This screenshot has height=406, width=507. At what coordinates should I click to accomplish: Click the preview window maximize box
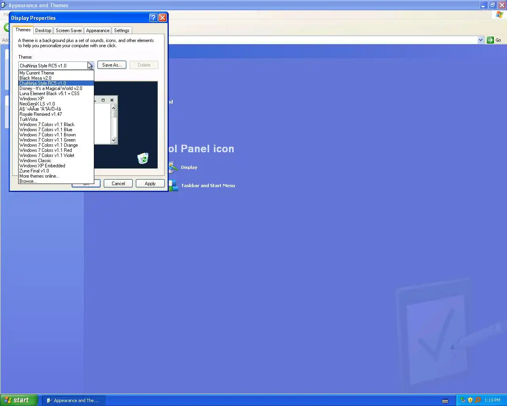click(x=103, y=100)
